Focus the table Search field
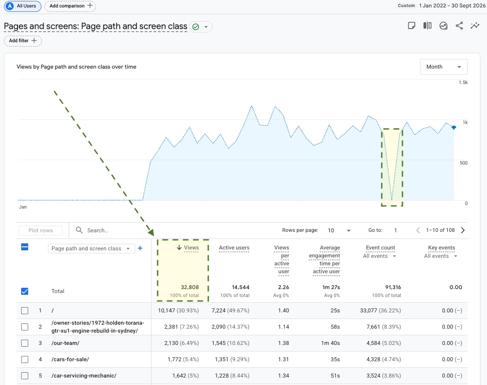The height and width of the screenshot is (385, 487). point(97,231)
